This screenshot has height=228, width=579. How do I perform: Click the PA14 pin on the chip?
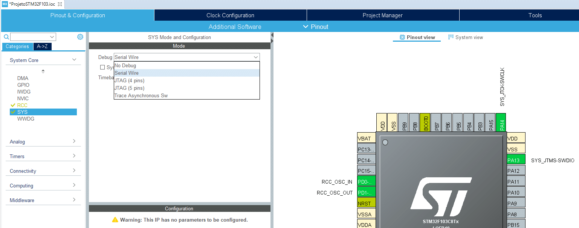501,122
